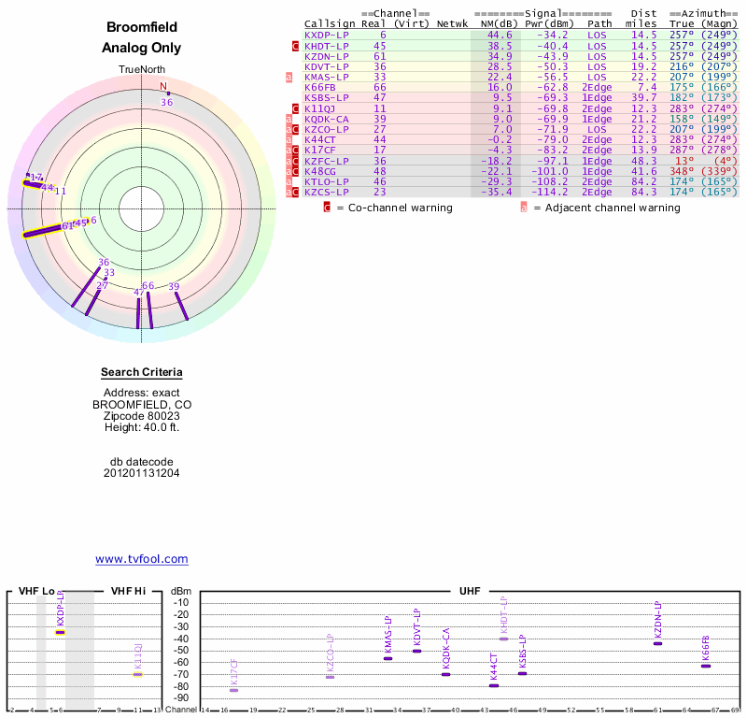Click the red N marker on radar plot
The height and width of the screenshot is (718, 747).
click(x=162, y=86)
